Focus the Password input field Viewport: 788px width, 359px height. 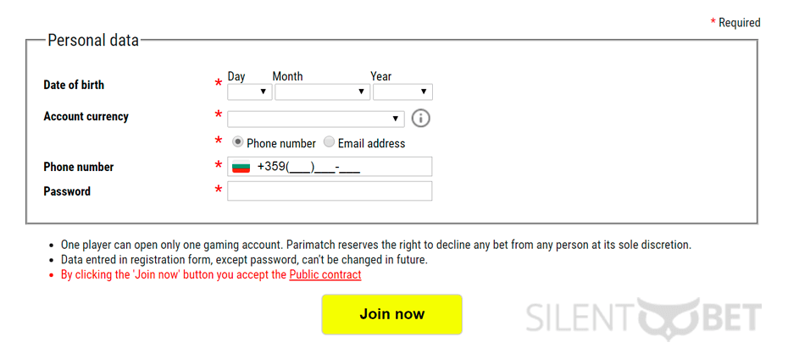(330, 191)
